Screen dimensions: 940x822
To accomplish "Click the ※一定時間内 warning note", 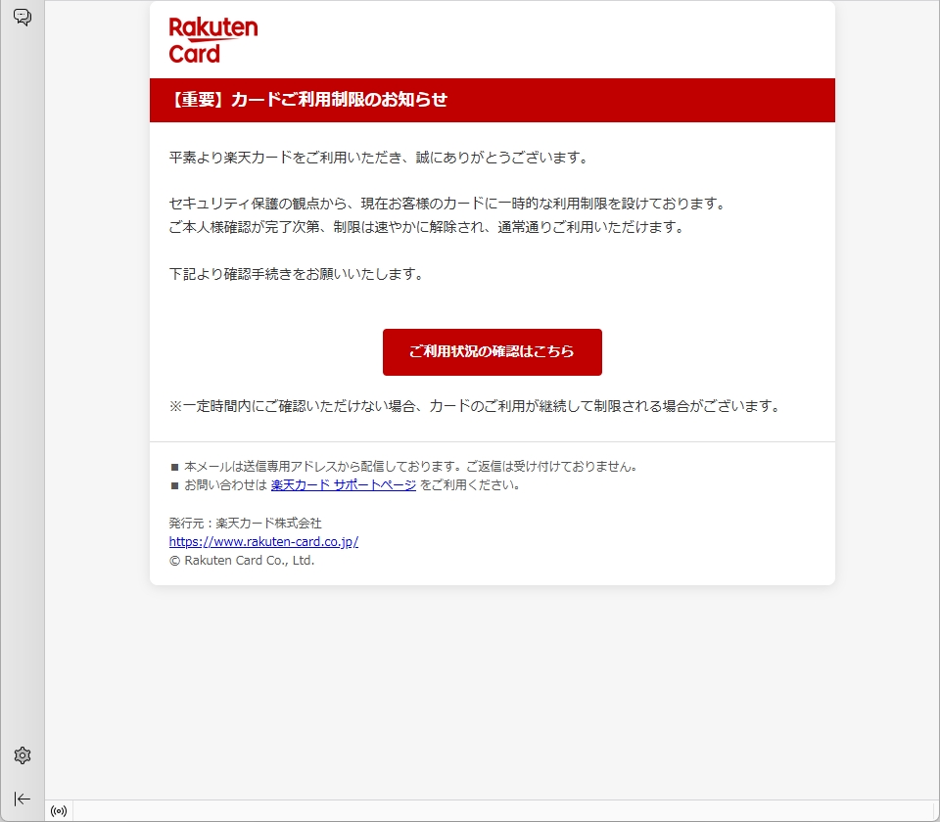I will (475, 406).
